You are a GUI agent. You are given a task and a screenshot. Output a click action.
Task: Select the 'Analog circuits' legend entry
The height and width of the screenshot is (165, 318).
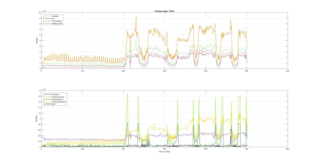coord(54,24)
